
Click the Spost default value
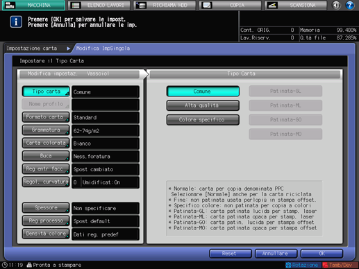coord(106,221)
